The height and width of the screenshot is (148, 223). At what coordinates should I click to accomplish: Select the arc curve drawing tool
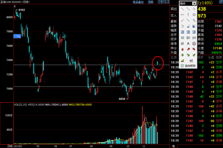[182, 26]
